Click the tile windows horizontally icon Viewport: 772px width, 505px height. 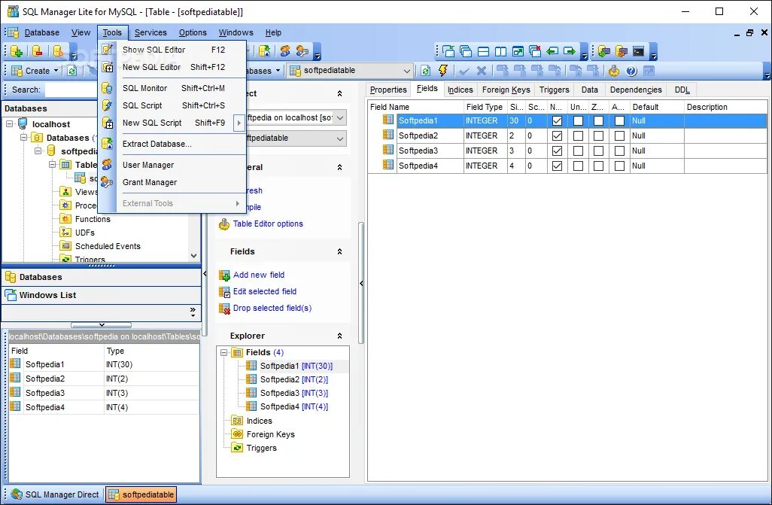point(484,51)
